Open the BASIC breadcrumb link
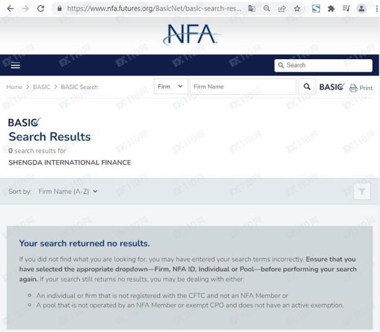This screenshot has width=380, height=332. pyautogui.click(x=42, y=87)
